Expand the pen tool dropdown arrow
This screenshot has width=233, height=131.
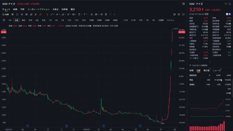[59, 15]
